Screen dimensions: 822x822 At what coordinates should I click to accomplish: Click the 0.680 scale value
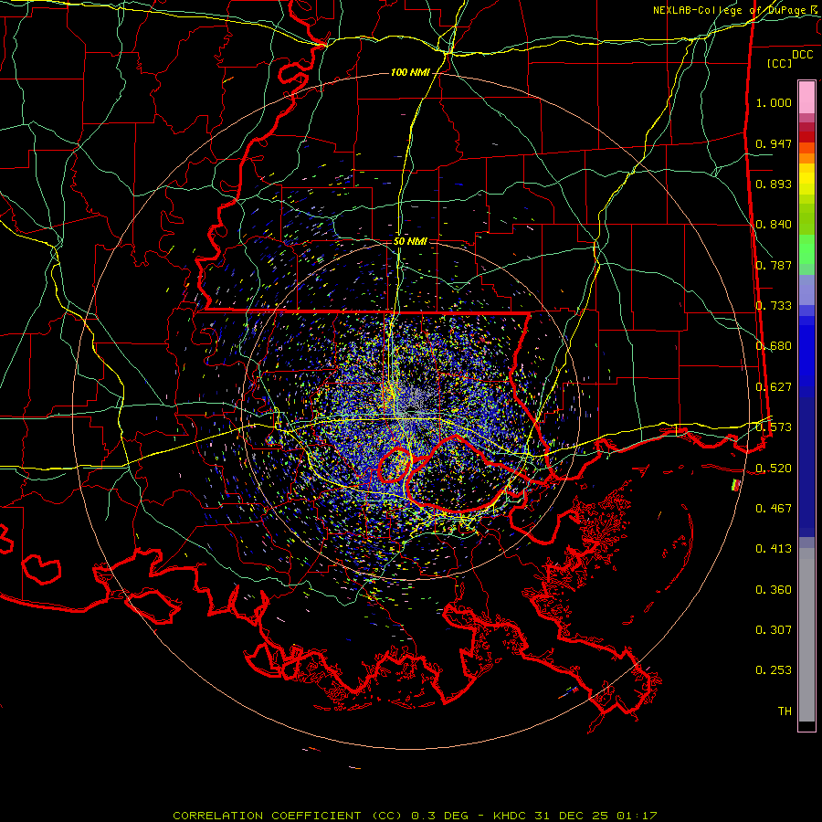click(774, 346)
